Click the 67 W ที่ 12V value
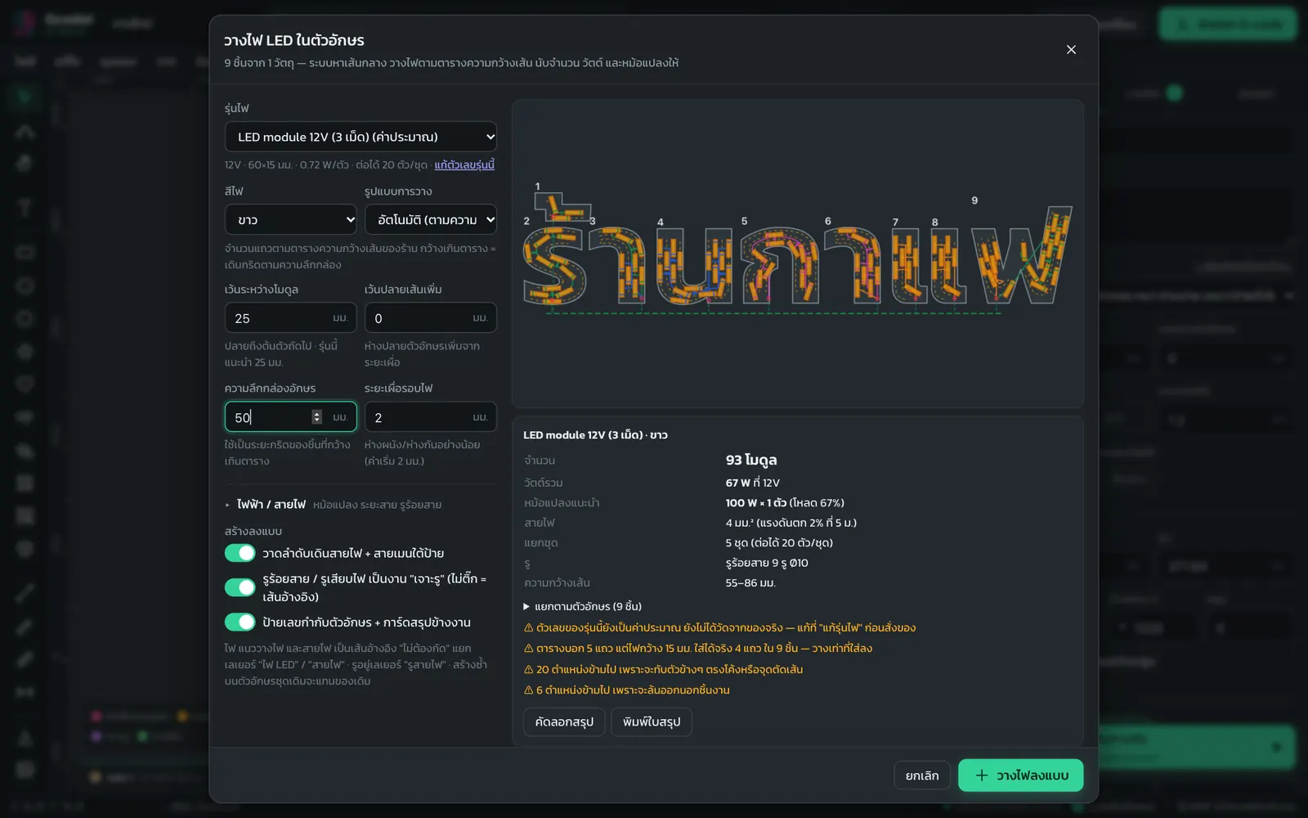The width and height of the screenshot is (1308, 818). click(753, 483)
